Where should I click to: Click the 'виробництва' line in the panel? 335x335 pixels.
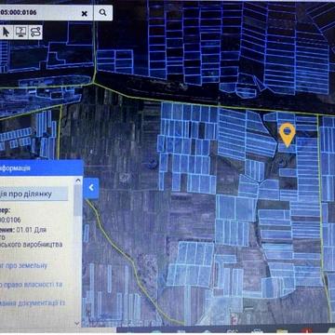[31, 245]
